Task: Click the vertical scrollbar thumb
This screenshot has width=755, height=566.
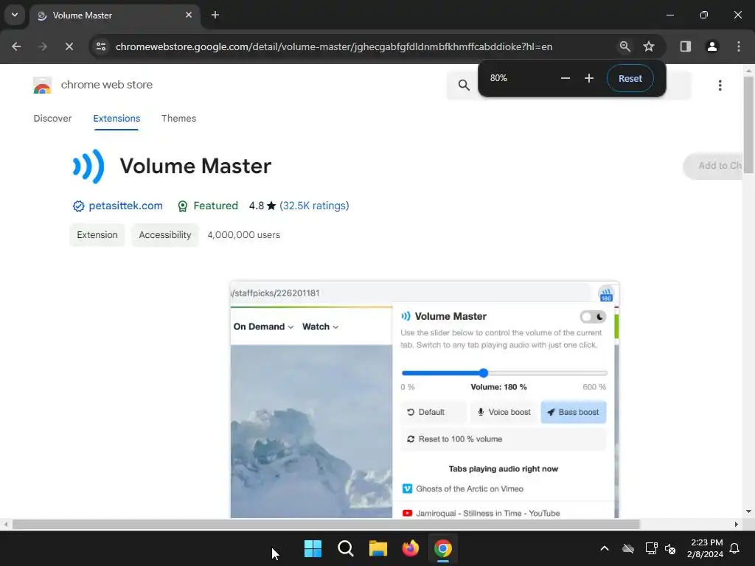Action: (748, 127)
